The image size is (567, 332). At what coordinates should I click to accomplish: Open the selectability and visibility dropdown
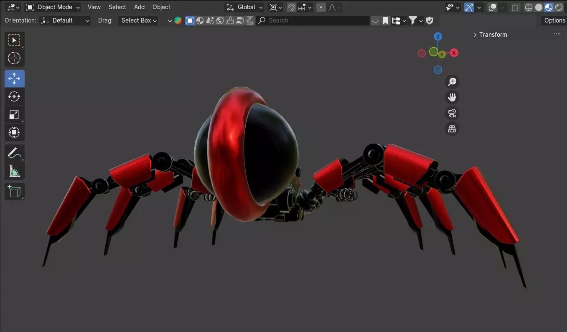(453, 7)
